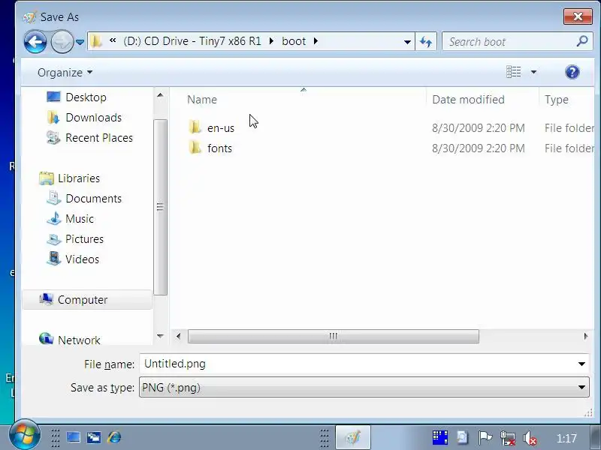Click the Paint taskbar button

coord(353,437)
